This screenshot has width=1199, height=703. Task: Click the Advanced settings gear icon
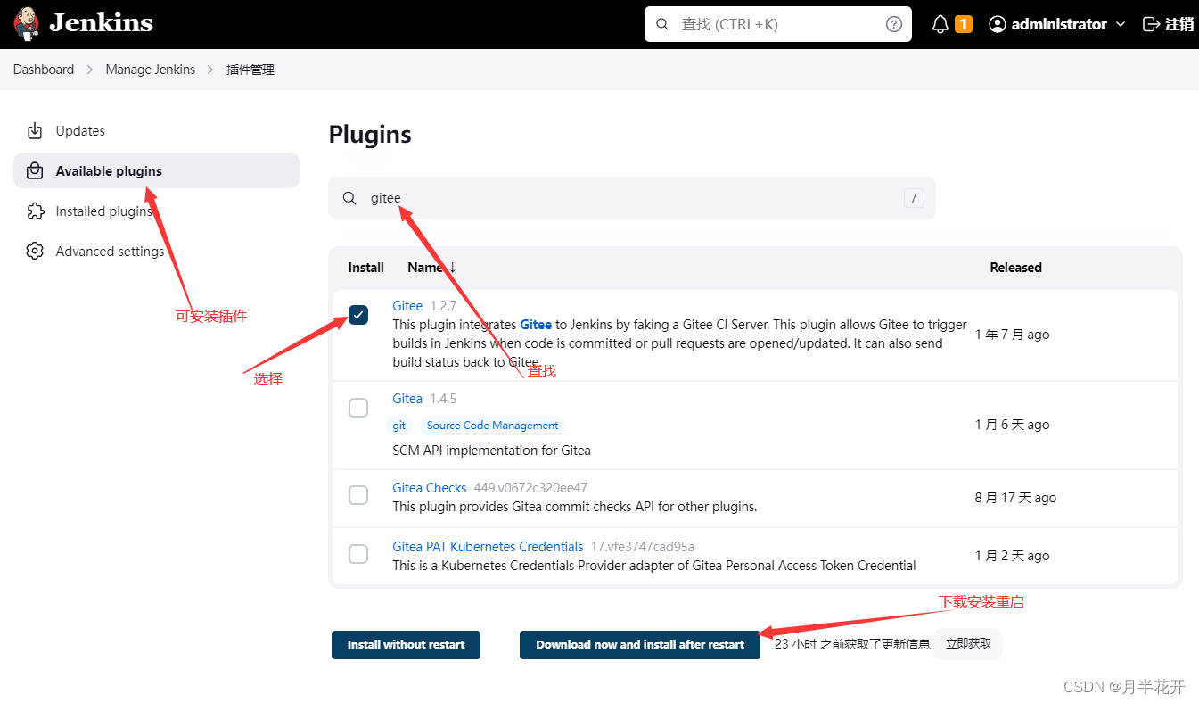coord(35,252)
